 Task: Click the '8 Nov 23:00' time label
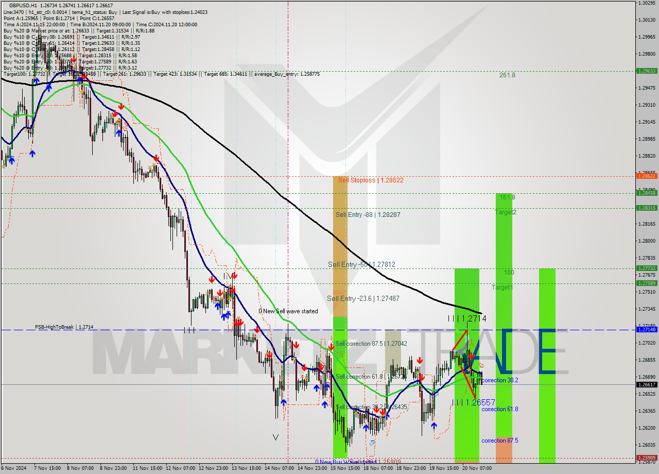[113, 469]
